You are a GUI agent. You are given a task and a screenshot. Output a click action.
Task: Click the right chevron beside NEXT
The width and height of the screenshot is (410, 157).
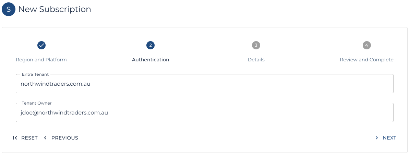(377, 138)
